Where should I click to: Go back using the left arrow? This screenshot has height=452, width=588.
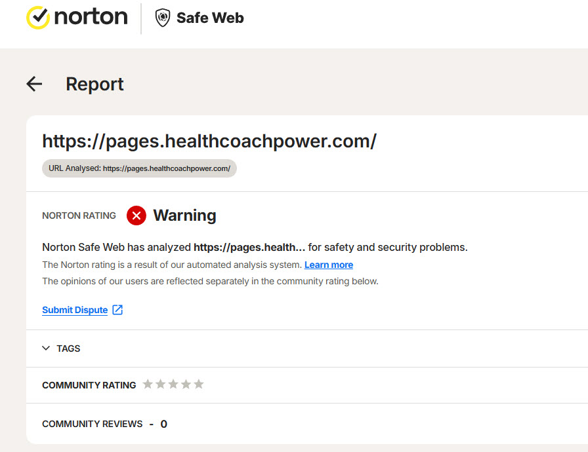[x=34, y=84]
